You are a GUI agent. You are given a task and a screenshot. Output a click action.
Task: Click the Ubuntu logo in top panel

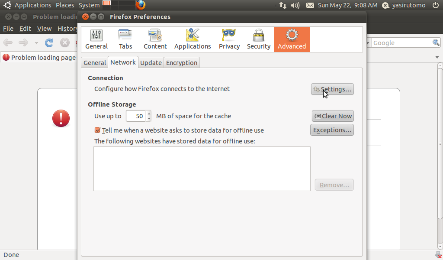7,5
